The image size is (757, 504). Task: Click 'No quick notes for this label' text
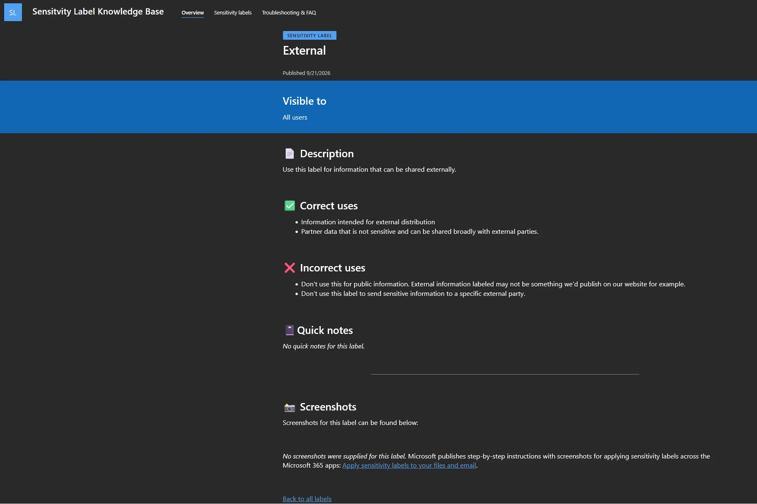324,346
